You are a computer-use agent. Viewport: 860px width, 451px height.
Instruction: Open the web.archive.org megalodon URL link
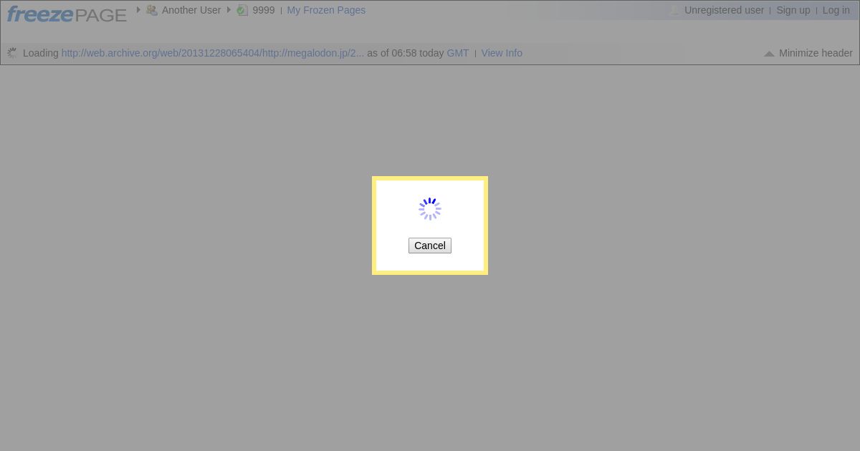pos(213,53)
